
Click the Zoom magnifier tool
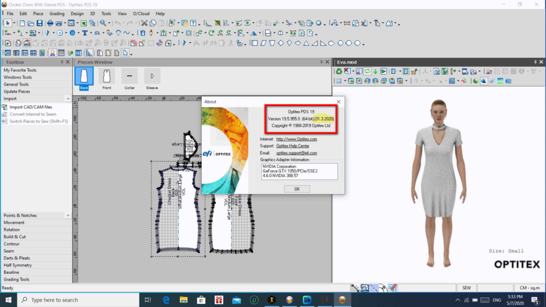[103, 24]
